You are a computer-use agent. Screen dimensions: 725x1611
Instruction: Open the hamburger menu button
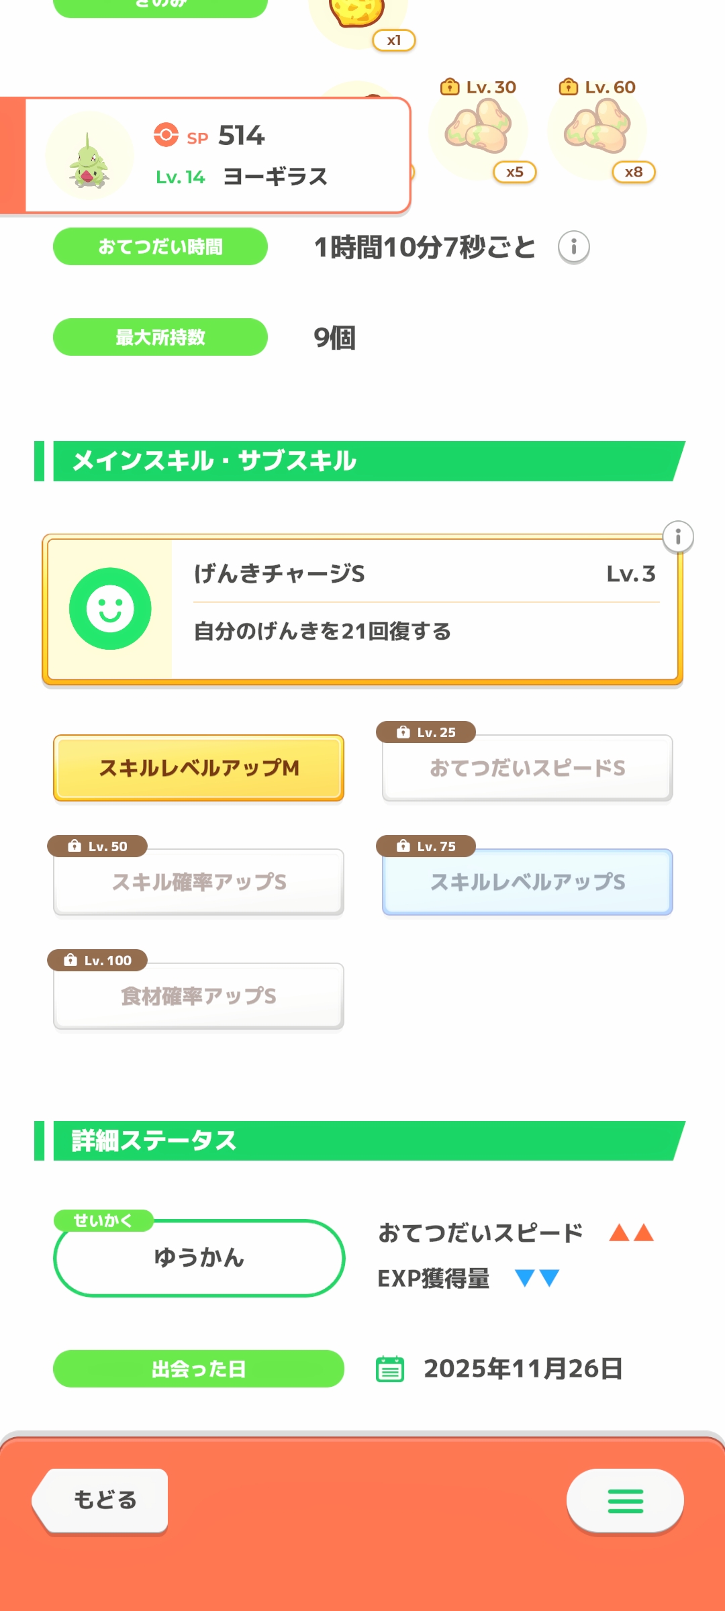coord(625,1501)
